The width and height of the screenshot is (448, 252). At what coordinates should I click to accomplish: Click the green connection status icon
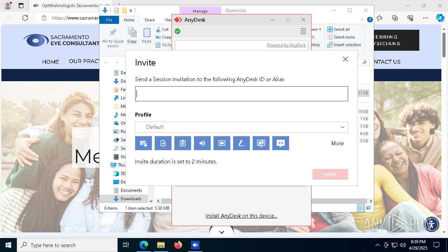pos(177,31)
